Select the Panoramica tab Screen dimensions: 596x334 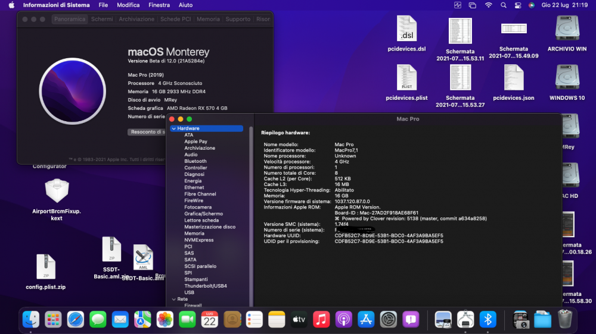(70, 19)
